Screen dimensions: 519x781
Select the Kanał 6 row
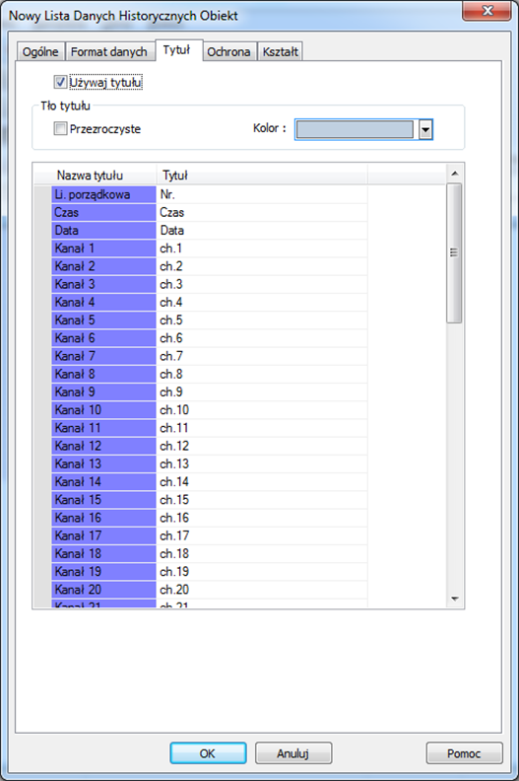[x=103, y=337]
